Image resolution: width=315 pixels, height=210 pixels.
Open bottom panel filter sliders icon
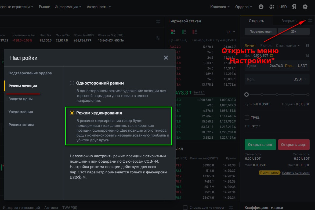pyautogui.click(x=231, y=207)
